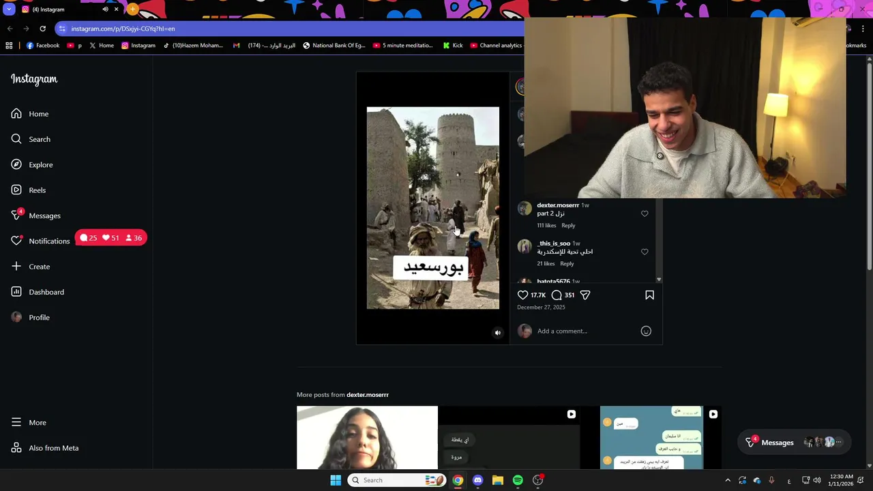Click Create new post
873x491 pixels.
31,267
